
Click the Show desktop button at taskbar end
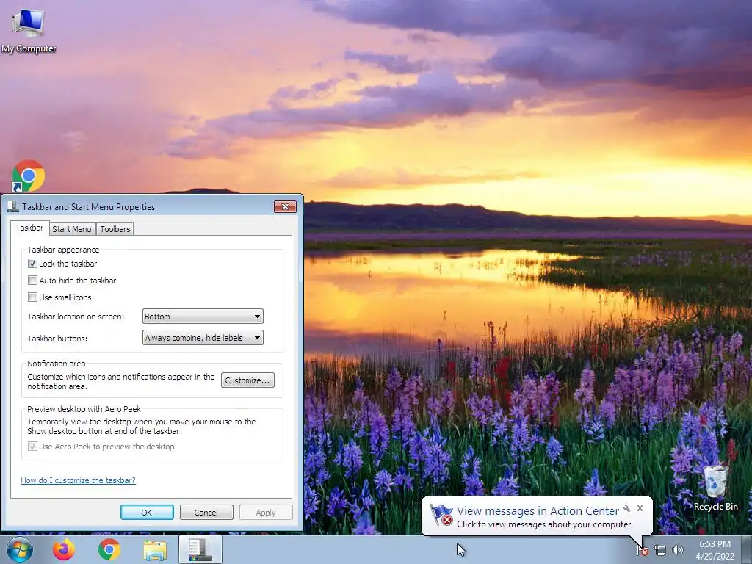pyautogui.click(x=748, y=549)
